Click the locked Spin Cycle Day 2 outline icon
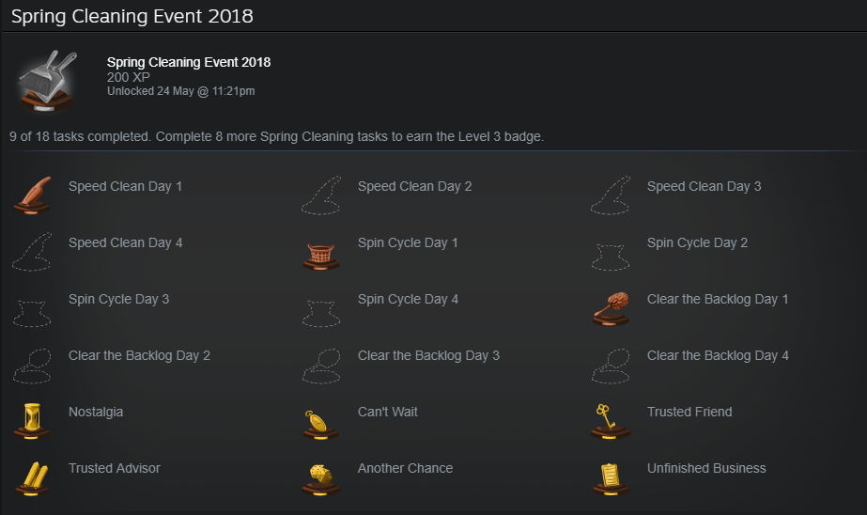867x515 pixels. tap(611, 257)
